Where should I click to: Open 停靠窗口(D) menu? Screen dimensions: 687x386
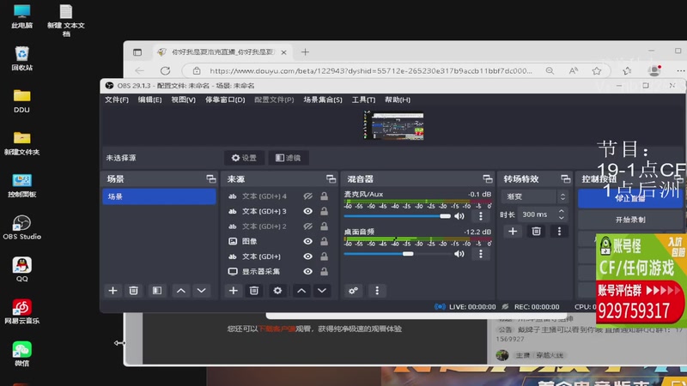point(225,100)
